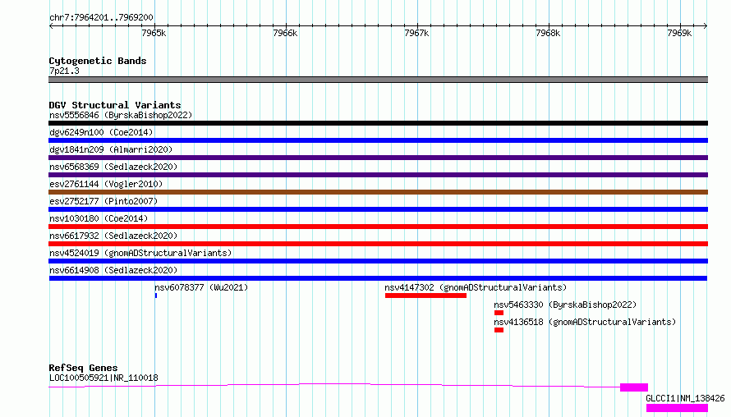Open the DGV Structural Variants track heading

115,105
